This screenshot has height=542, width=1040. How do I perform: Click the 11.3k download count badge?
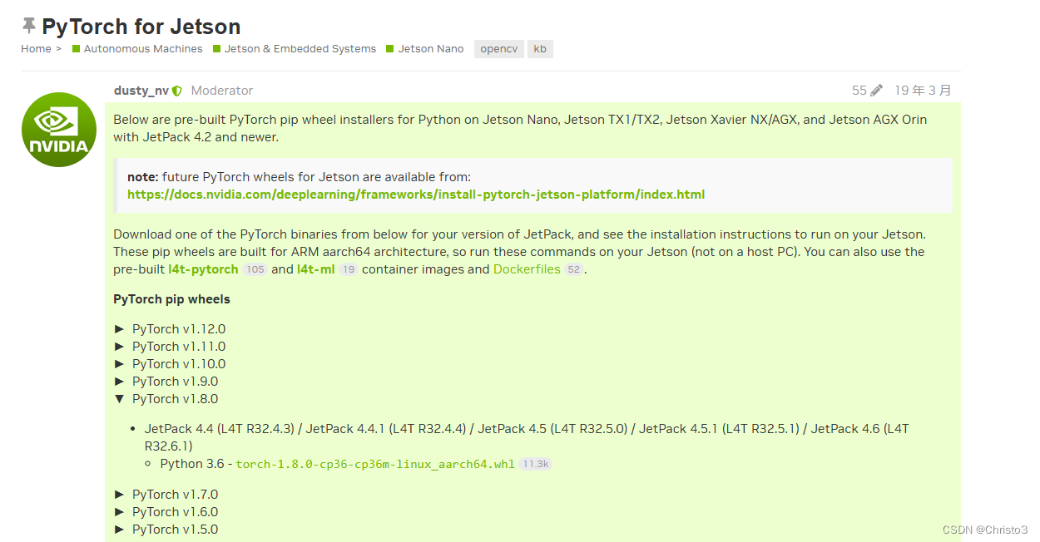[x=535, y=464]
